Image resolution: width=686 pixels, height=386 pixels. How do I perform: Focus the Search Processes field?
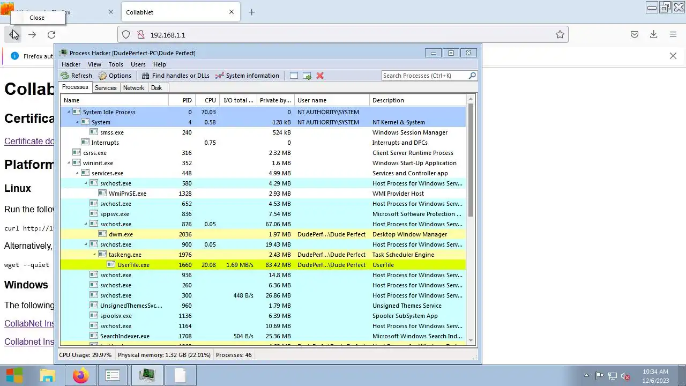pyautogui.click(x=424, y=76)
